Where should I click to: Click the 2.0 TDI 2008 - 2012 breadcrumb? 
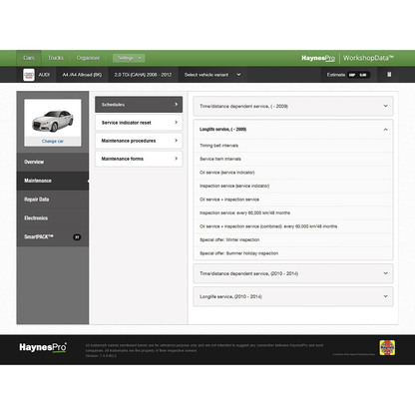tap(143, 75)
